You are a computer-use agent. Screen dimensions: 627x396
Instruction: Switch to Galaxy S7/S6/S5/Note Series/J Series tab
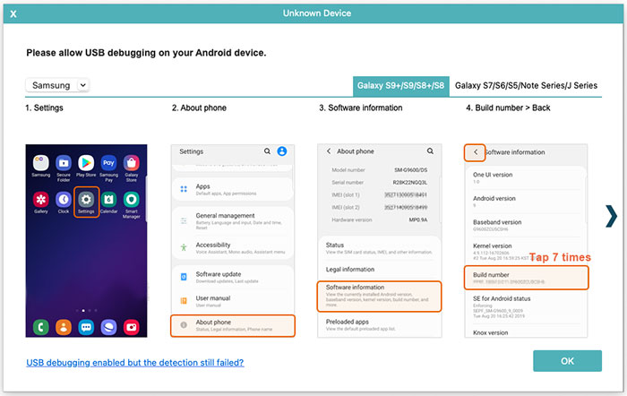click(526, 86)
